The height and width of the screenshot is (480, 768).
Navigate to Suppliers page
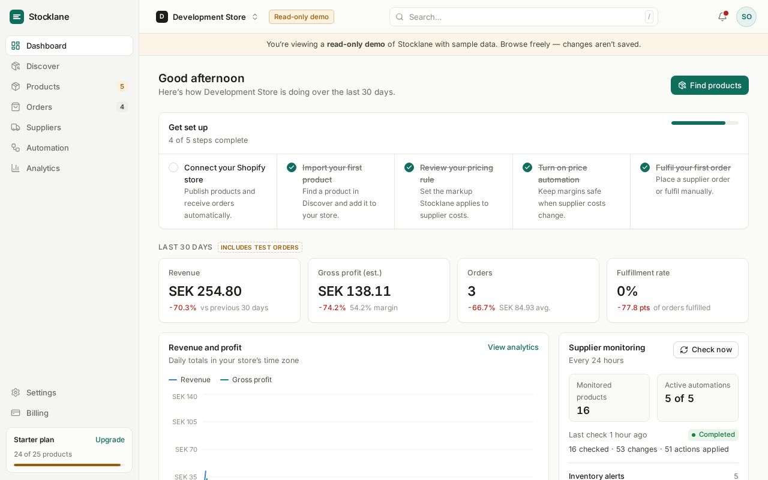[69, 127]
